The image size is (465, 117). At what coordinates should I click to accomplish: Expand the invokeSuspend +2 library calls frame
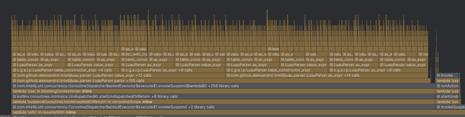tap(14, 107)
